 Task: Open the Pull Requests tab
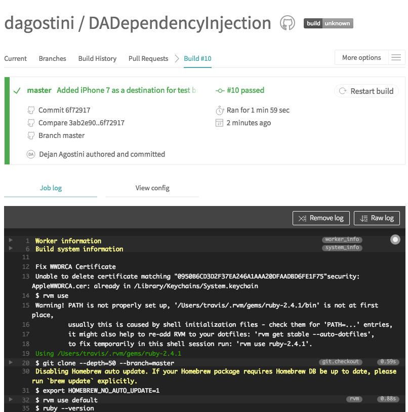tap(148, 58)
